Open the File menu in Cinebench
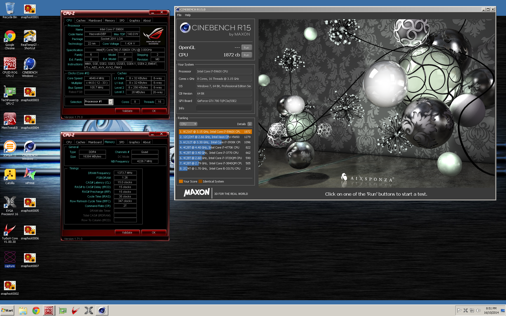 [179, 15]
